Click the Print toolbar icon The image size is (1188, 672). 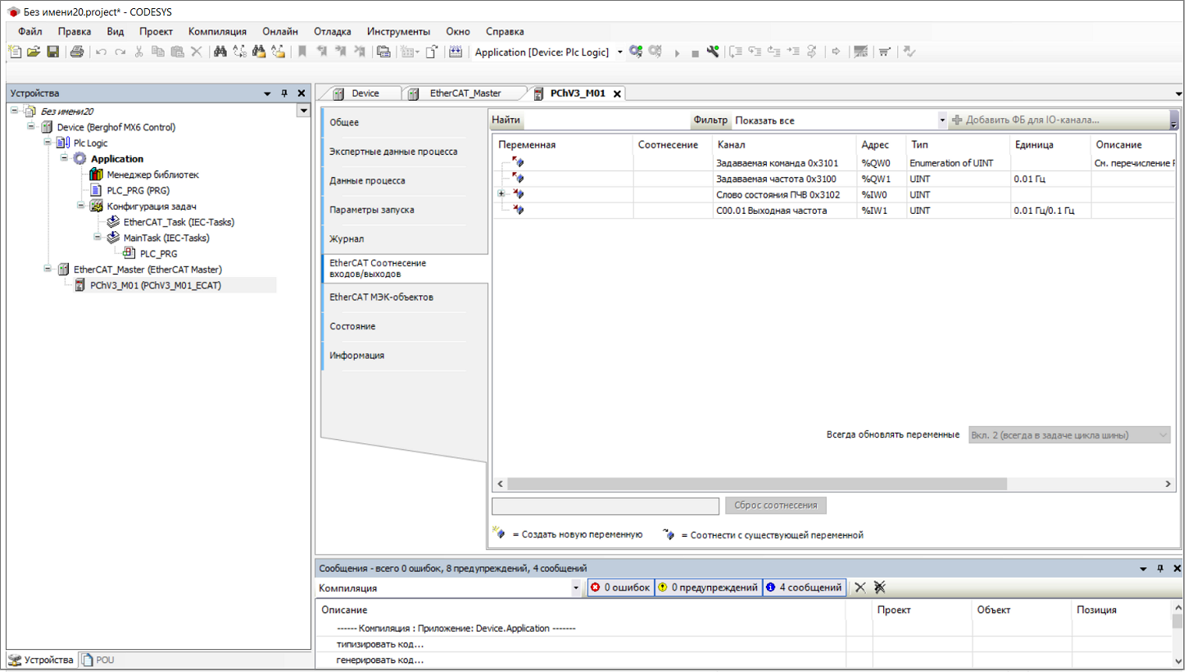[x=77, y=52]
